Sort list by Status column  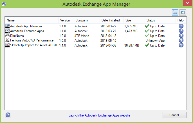(x=160, y=20)
